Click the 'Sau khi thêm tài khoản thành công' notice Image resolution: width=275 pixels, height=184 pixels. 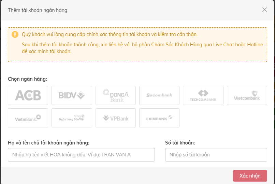point(142,48)
